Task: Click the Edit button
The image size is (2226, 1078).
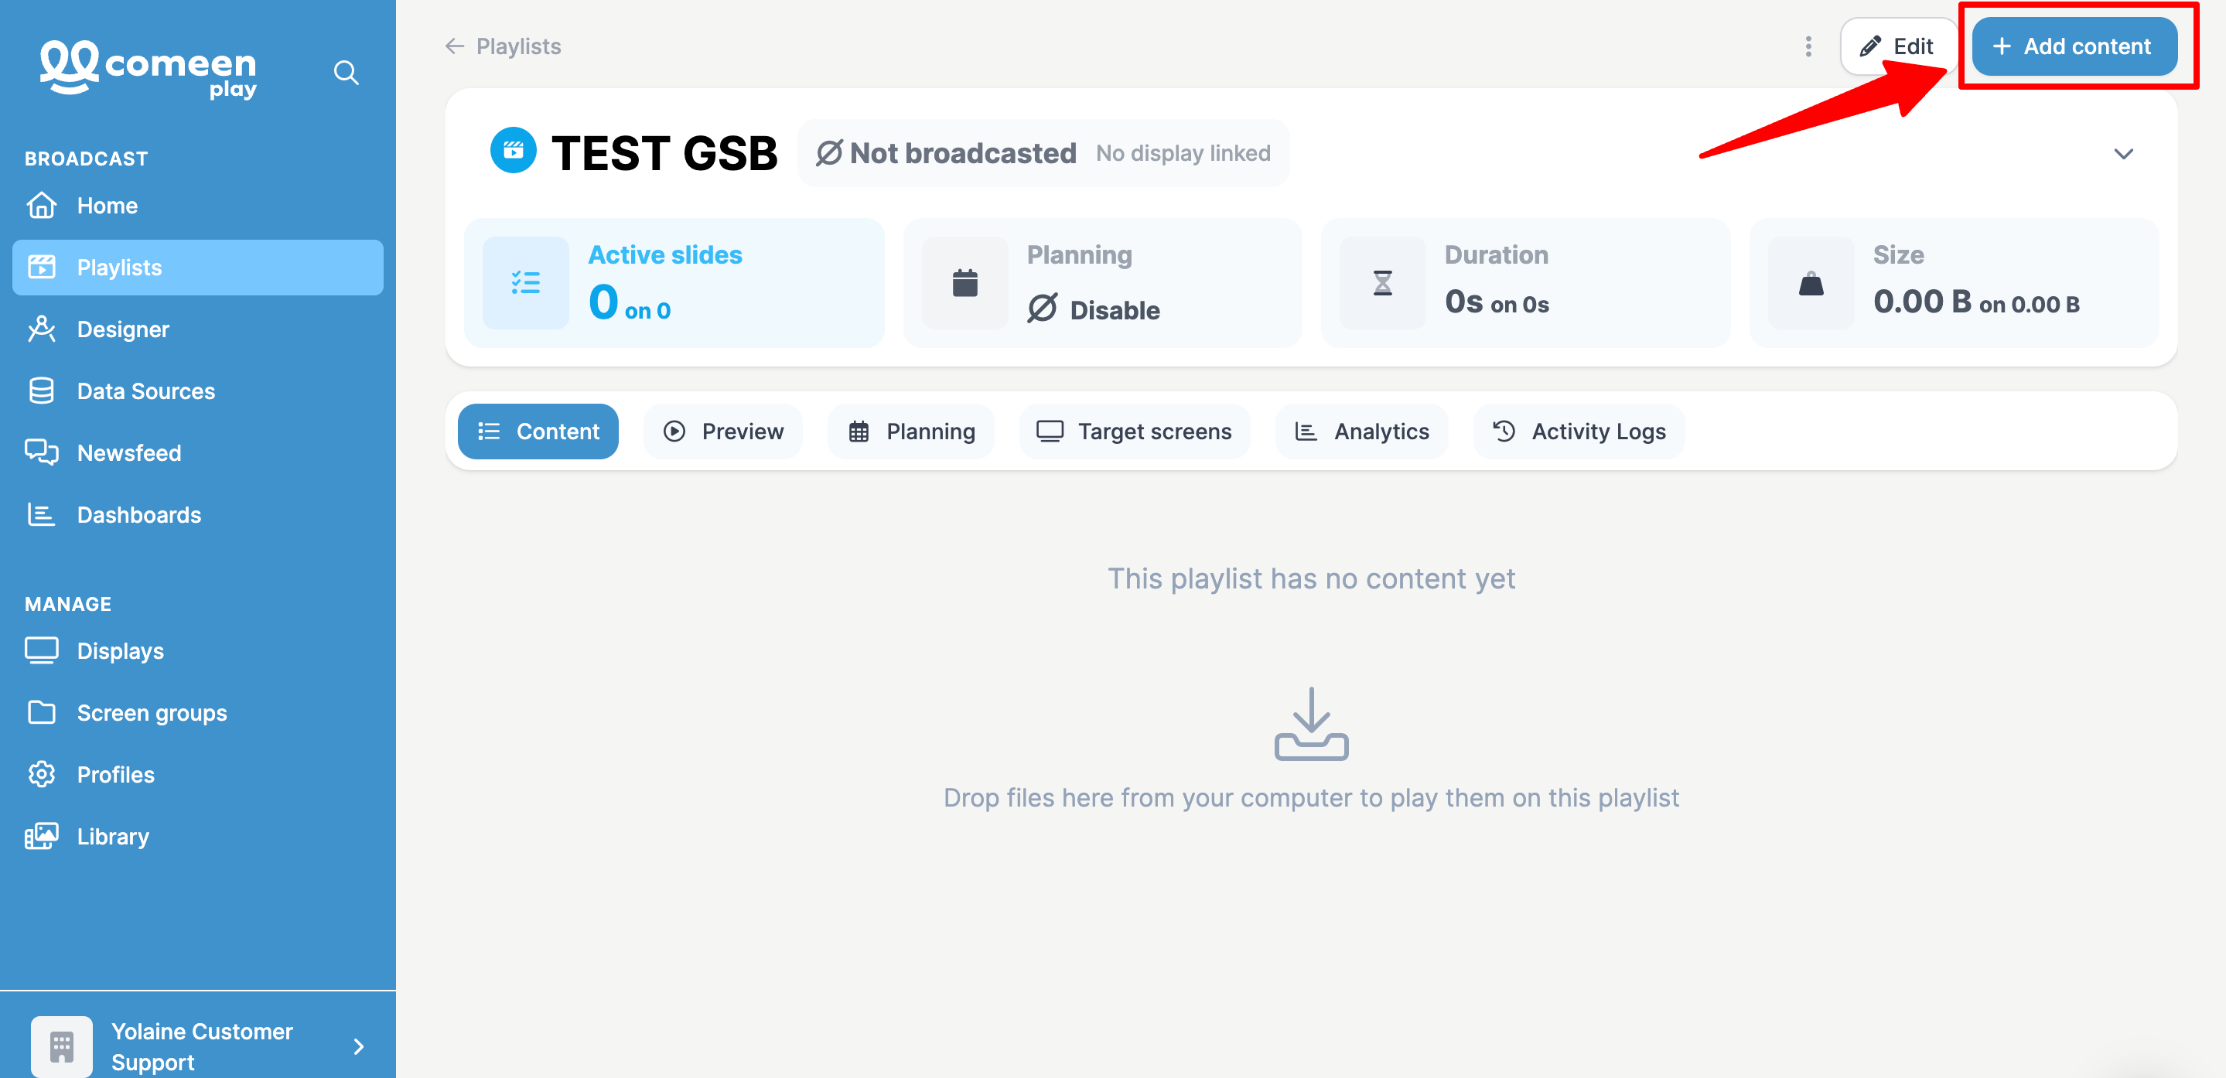Action: coord(1897,46)
